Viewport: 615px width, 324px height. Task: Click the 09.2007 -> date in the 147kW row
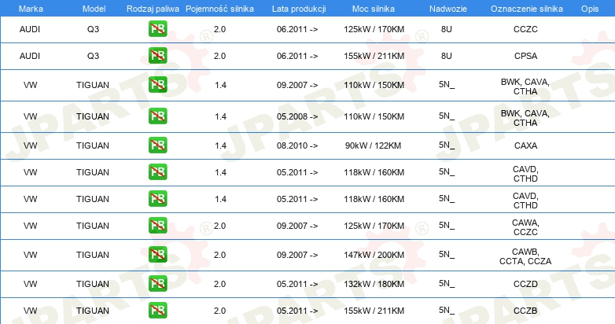coord(297,255)
